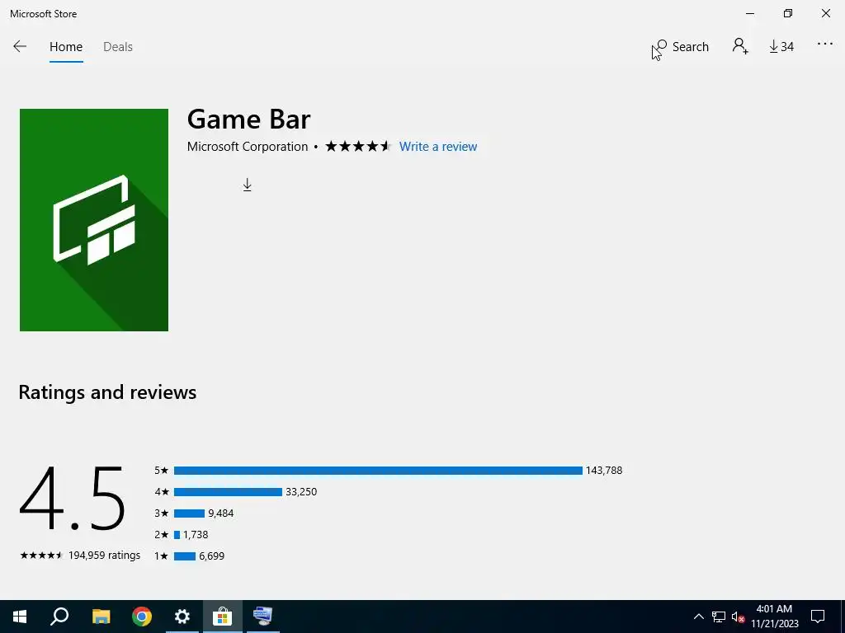Go back with the back arrow

(20, 47)
